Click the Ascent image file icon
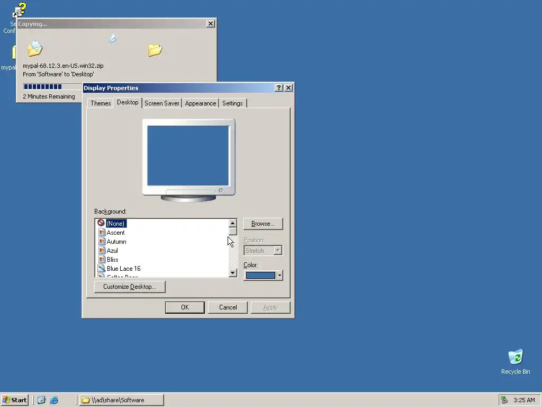Image resolution: width=542 pixels, height=407 pixels. tap(102, 232)
